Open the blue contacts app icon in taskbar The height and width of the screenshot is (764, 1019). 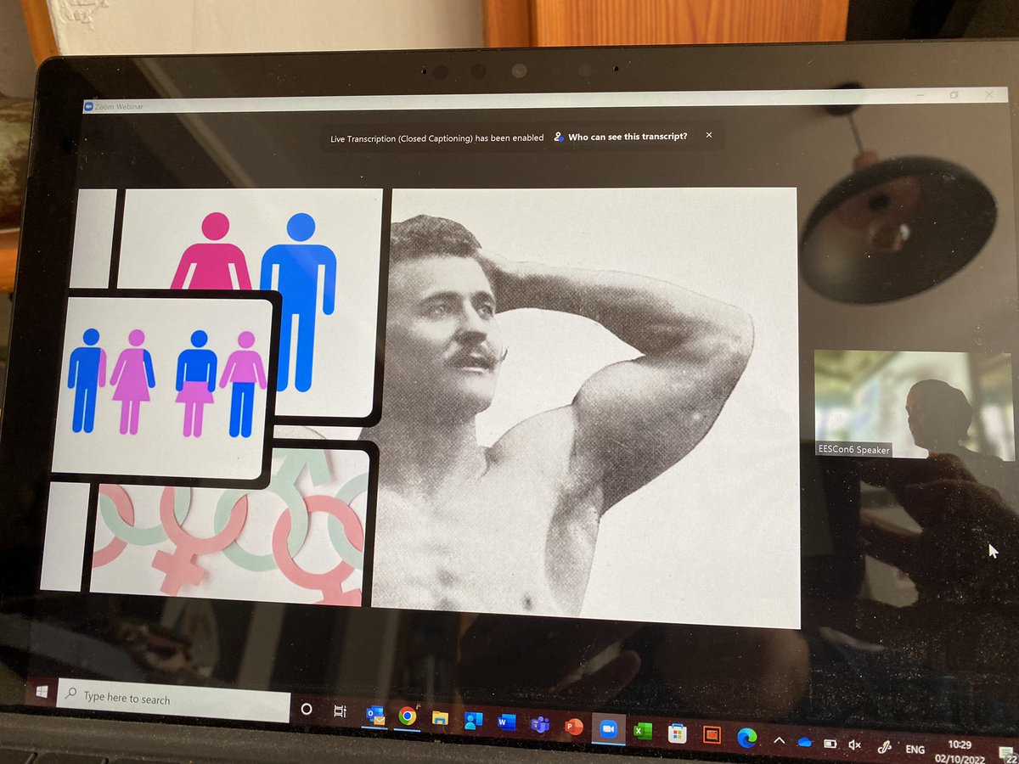[474, 721]
